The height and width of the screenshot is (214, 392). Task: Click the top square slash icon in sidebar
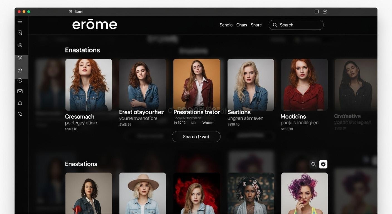(20, 33)
